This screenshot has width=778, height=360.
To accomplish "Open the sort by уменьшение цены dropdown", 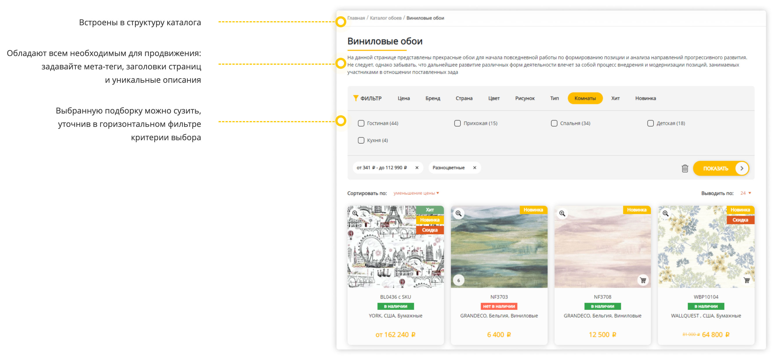I will tap(416, 193).
